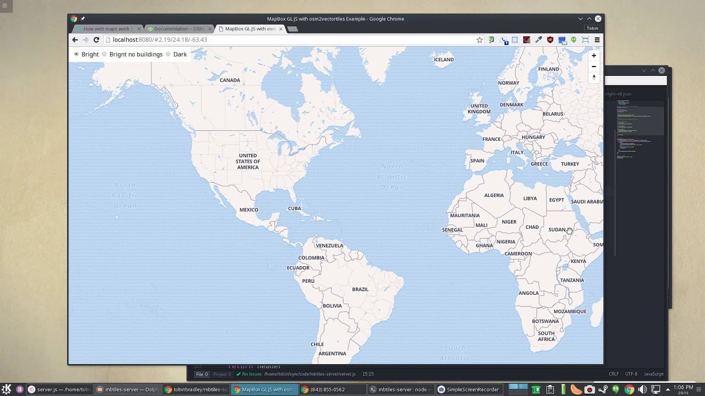The width and height of the screenshot is (705, 396).
Task: Bookmark this page with the star icon
Action: tap(480, 40)
